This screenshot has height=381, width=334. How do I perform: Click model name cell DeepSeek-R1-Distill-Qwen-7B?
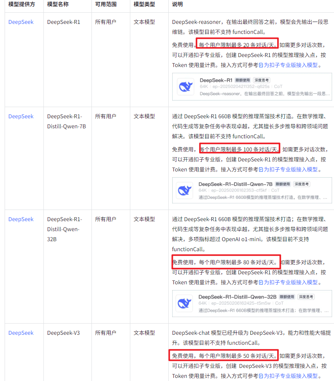point(66,121)
